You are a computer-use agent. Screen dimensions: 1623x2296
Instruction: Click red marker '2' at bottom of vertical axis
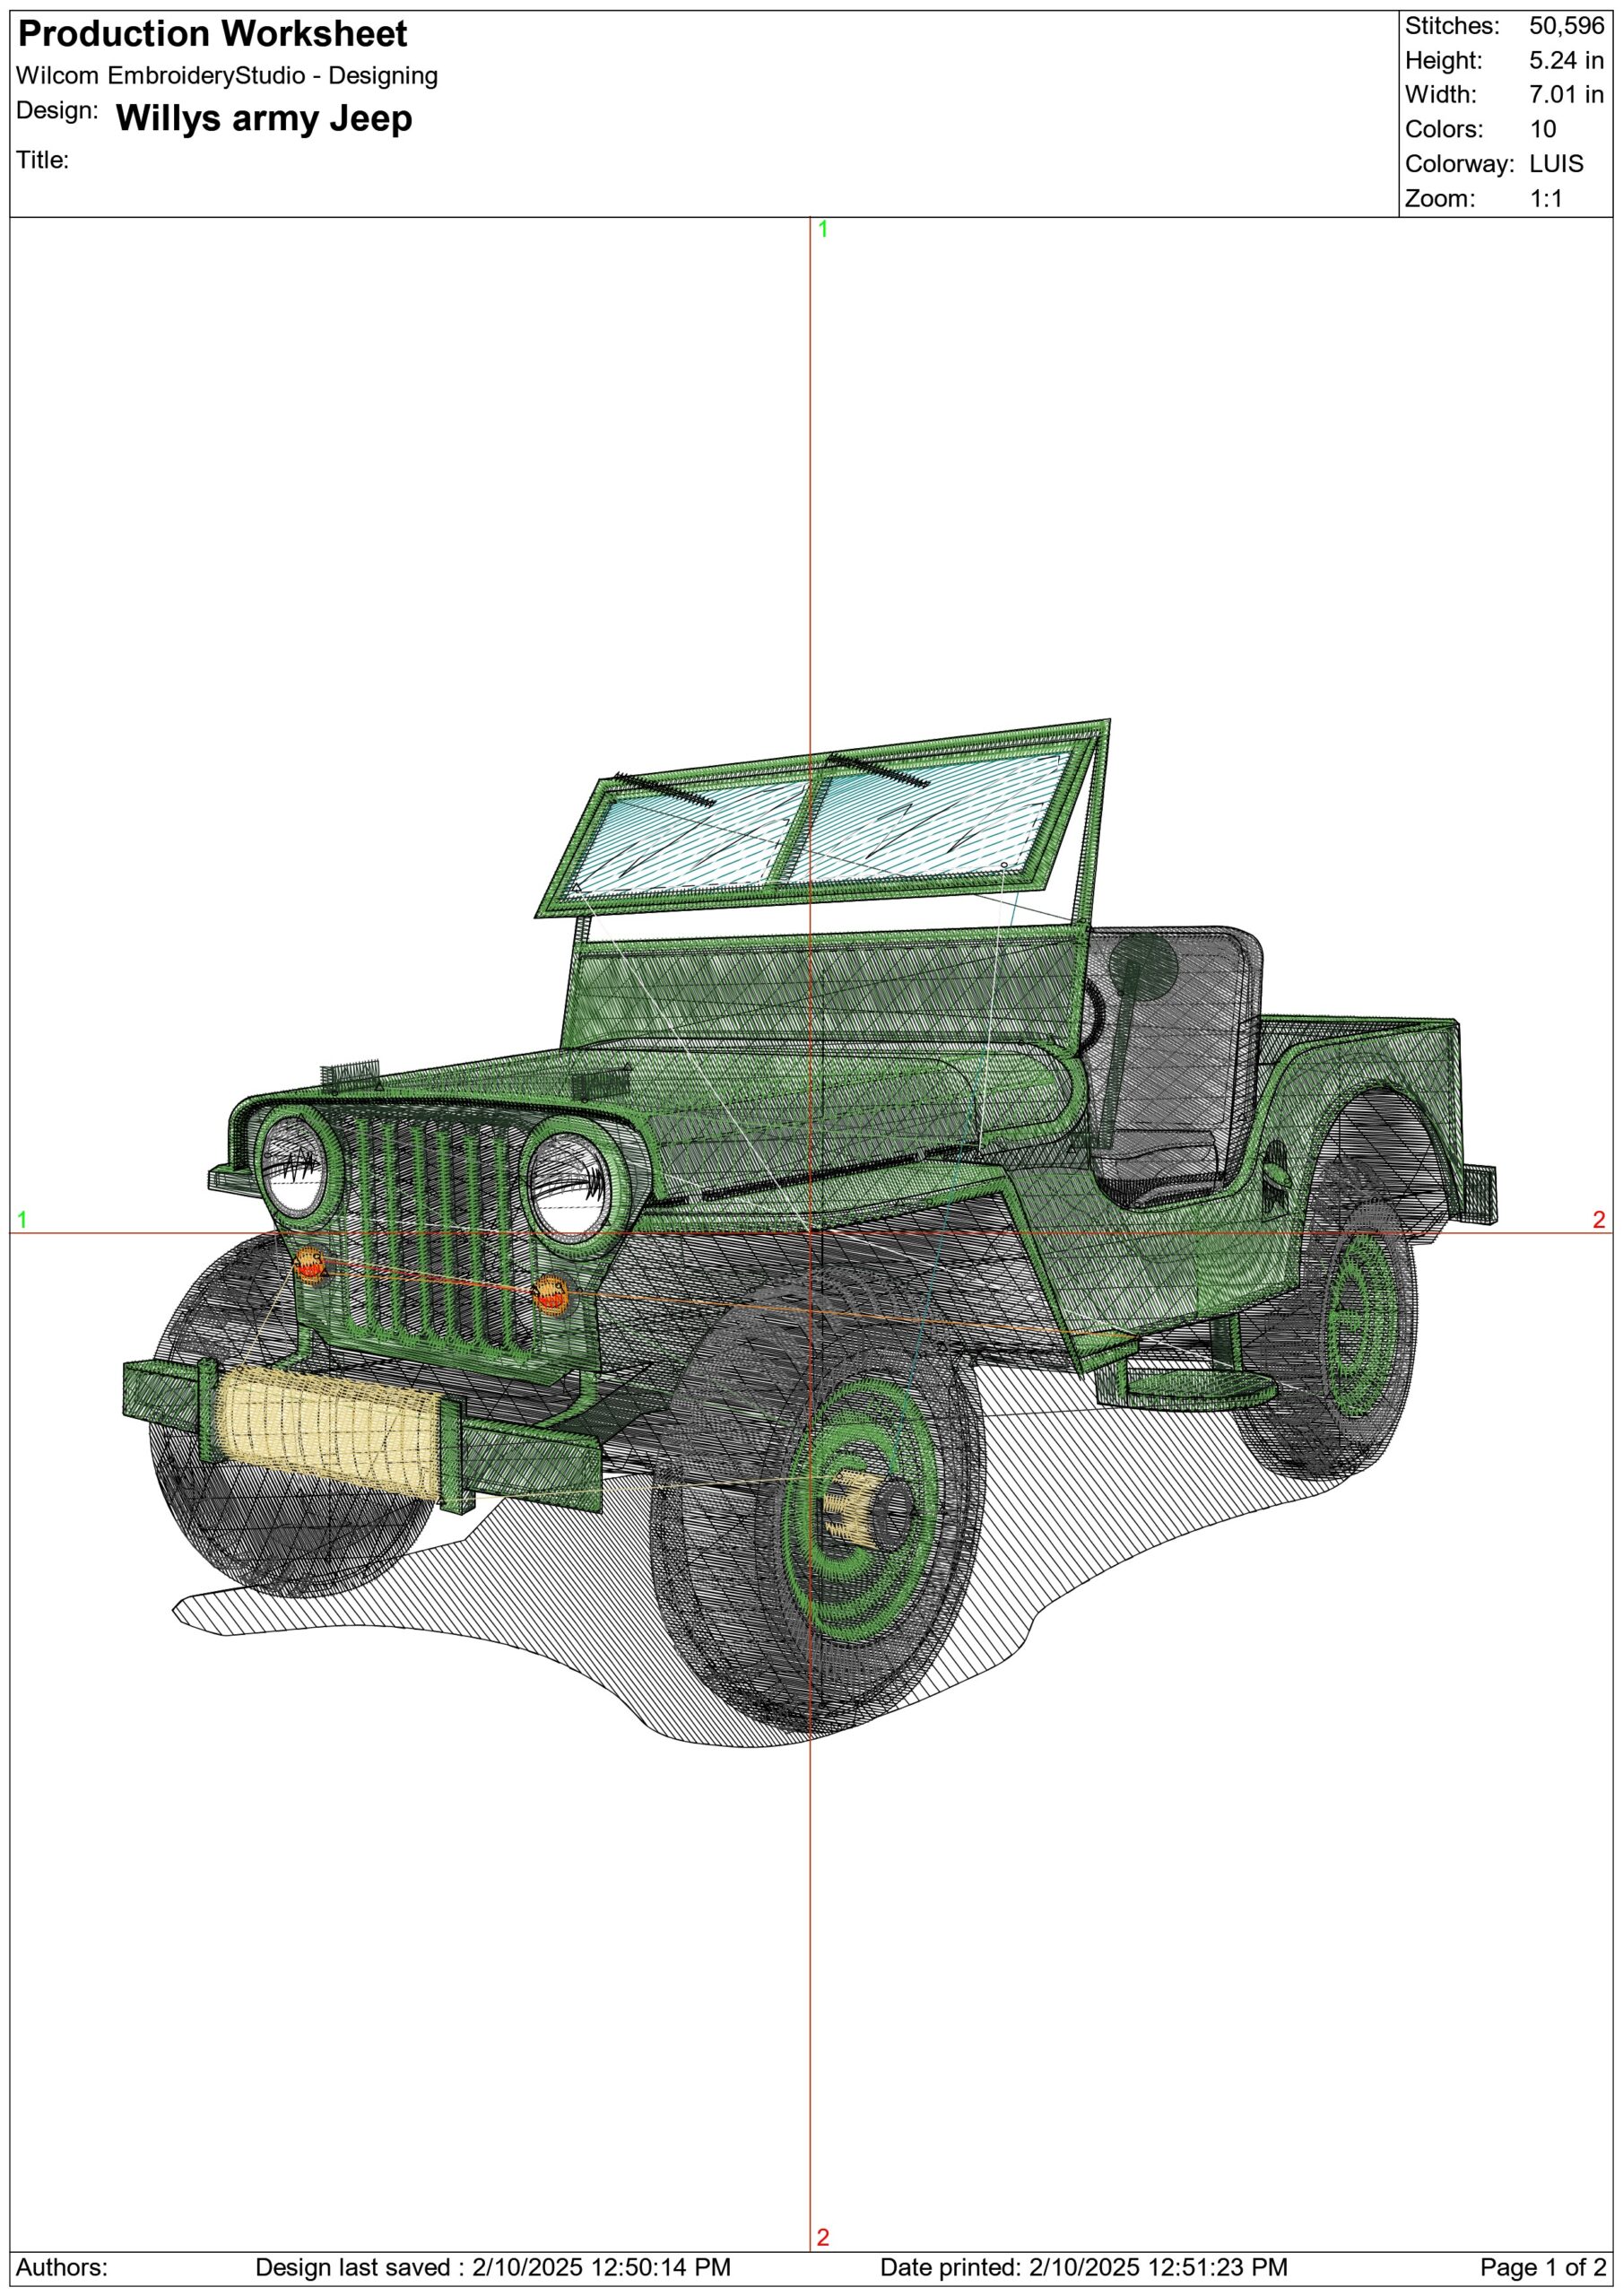point(823,2238)
